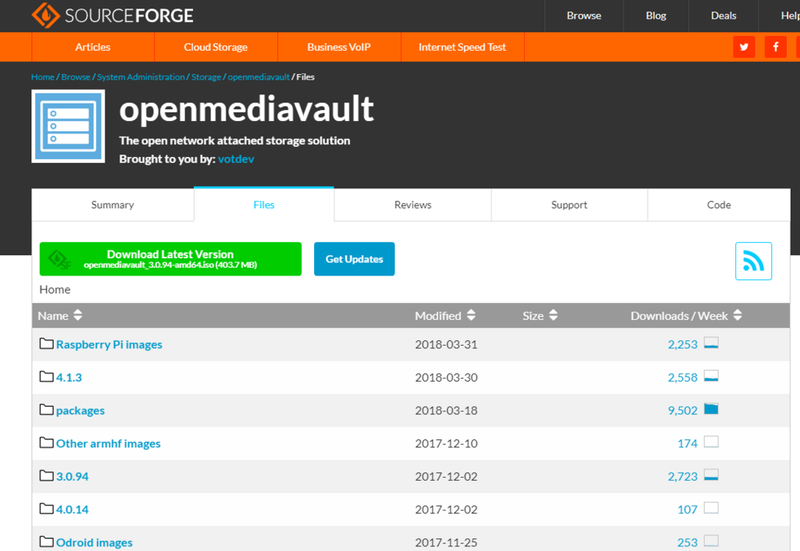Click the 2,558 weekly downloads count
The height and width of the screenshot is (551, 800).
[683, 378]
